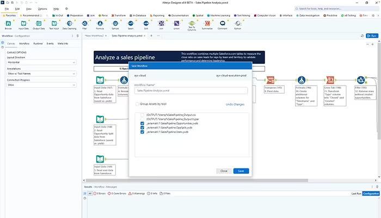Open the Connection Progress dropdown
Image resolution: width=381 pixels, height=218 pixels.
(x=41, y=85)
